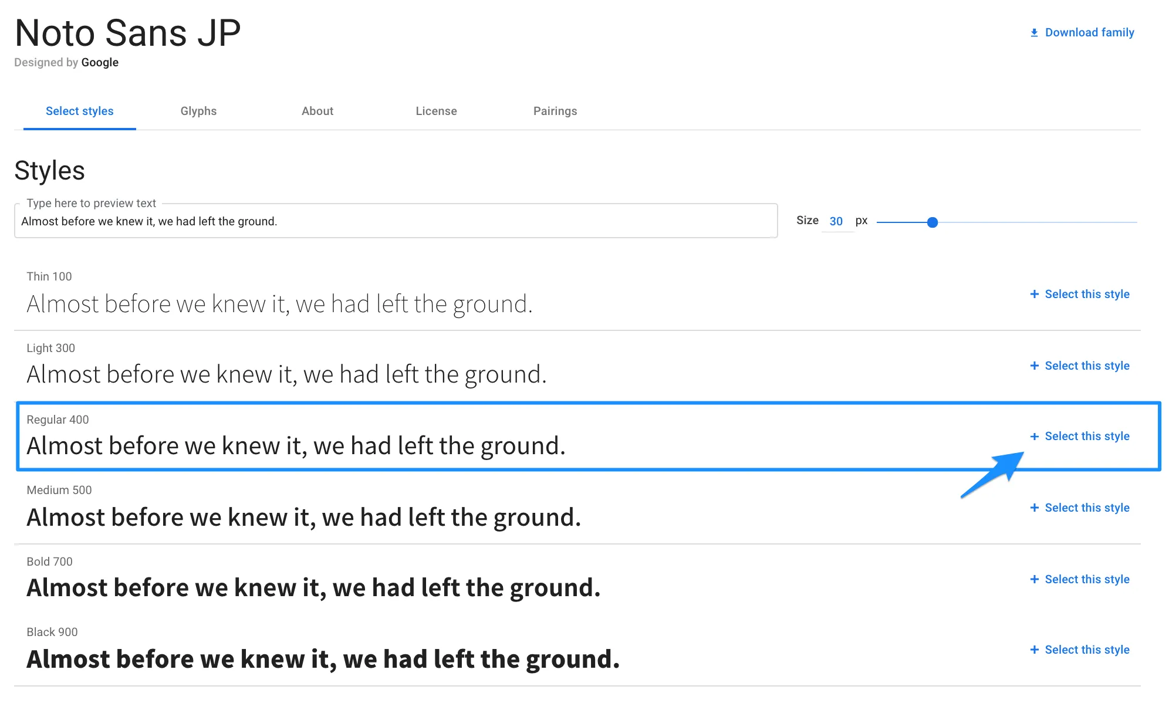This screenshot has height=710, width=1169.
Task: Click the plus icon for Light 300
Action: (1035, 366)
